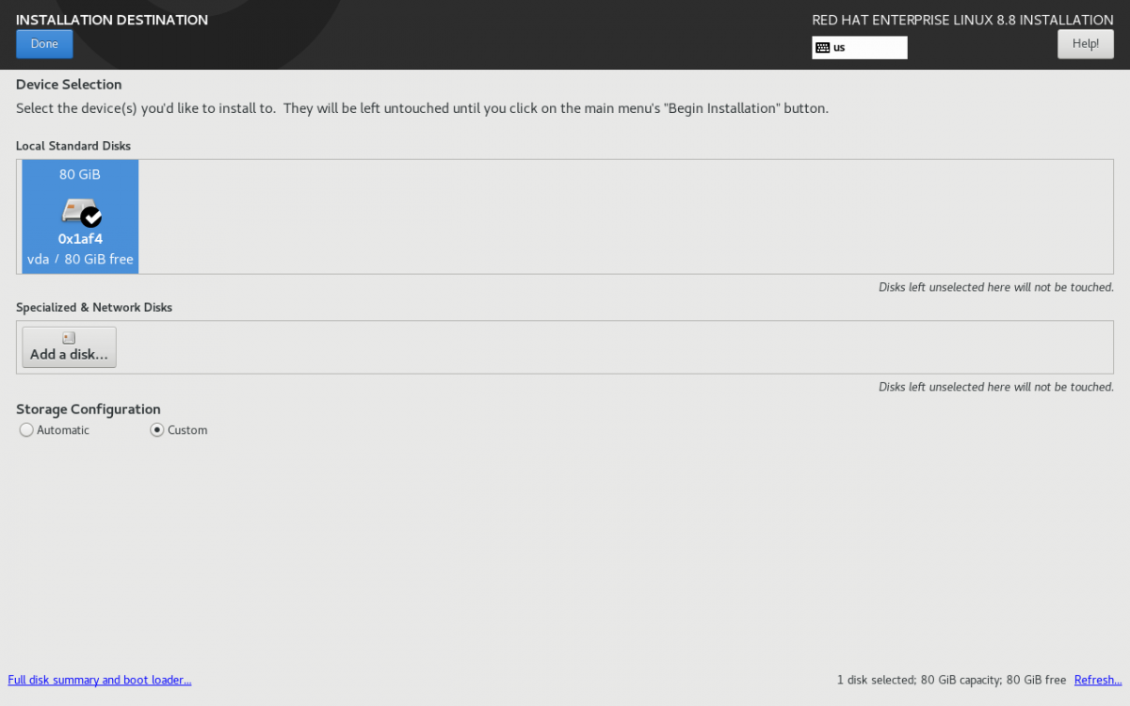Click empty space in Specialized & Network Disks box

click(612, 347)
